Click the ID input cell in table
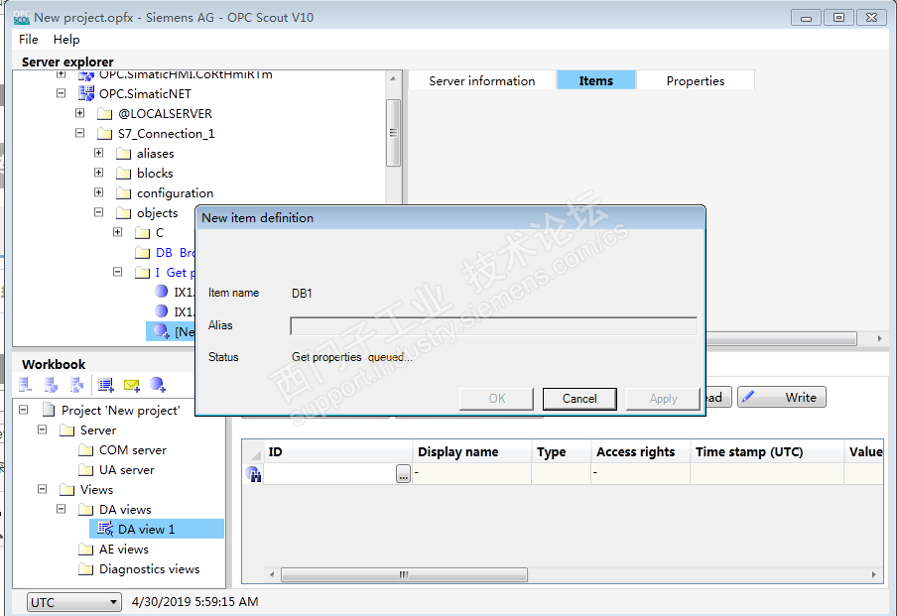This screenshot has height=616, width=897. pyautogui.click(x=329, y=473)
